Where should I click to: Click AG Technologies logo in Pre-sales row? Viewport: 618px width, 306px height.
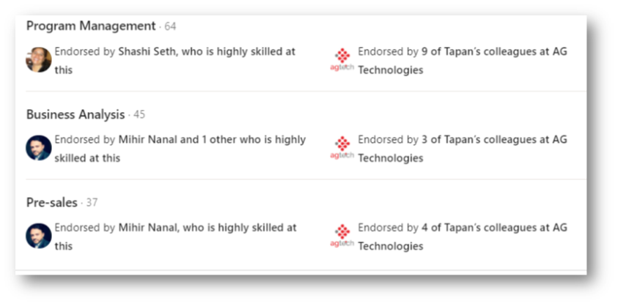tap(342, 236)
